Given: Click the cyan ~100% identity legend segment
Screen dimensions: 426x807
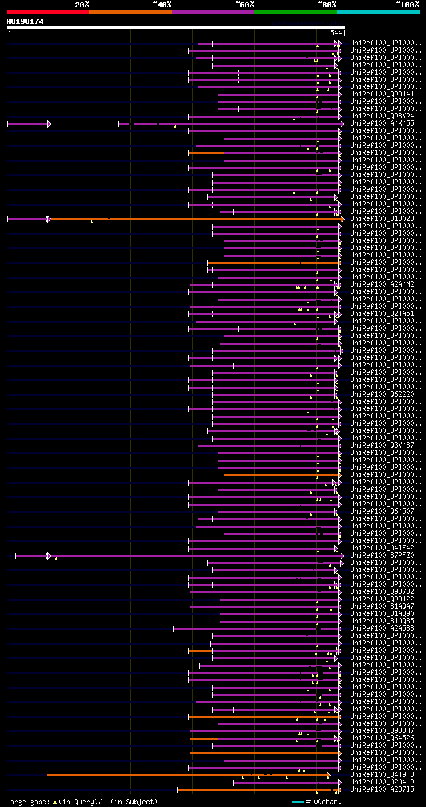Looking at the screenshot, I should [377, 12].
